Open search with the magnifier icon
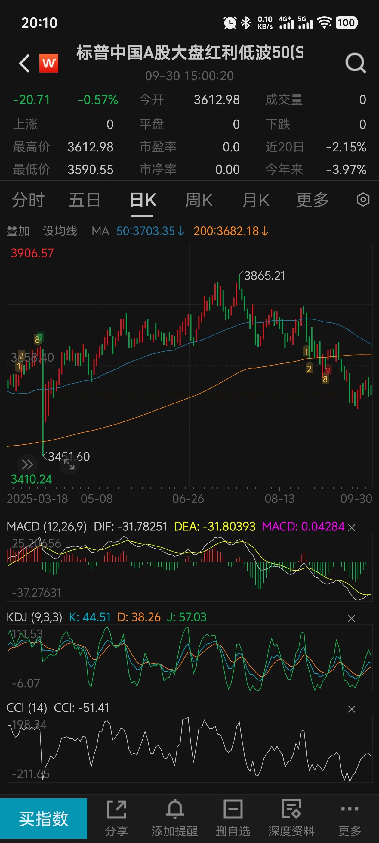Image resolution: width=379 pixels, height=843 pixels. [x=356, y=63]
